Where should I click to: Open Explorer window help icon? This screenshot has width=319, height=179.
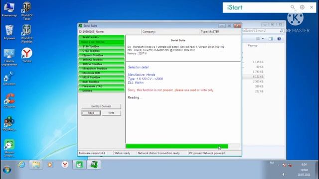[279, 39]
